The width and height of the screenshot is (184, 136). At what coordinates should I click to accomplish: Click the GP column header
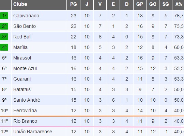140,4
